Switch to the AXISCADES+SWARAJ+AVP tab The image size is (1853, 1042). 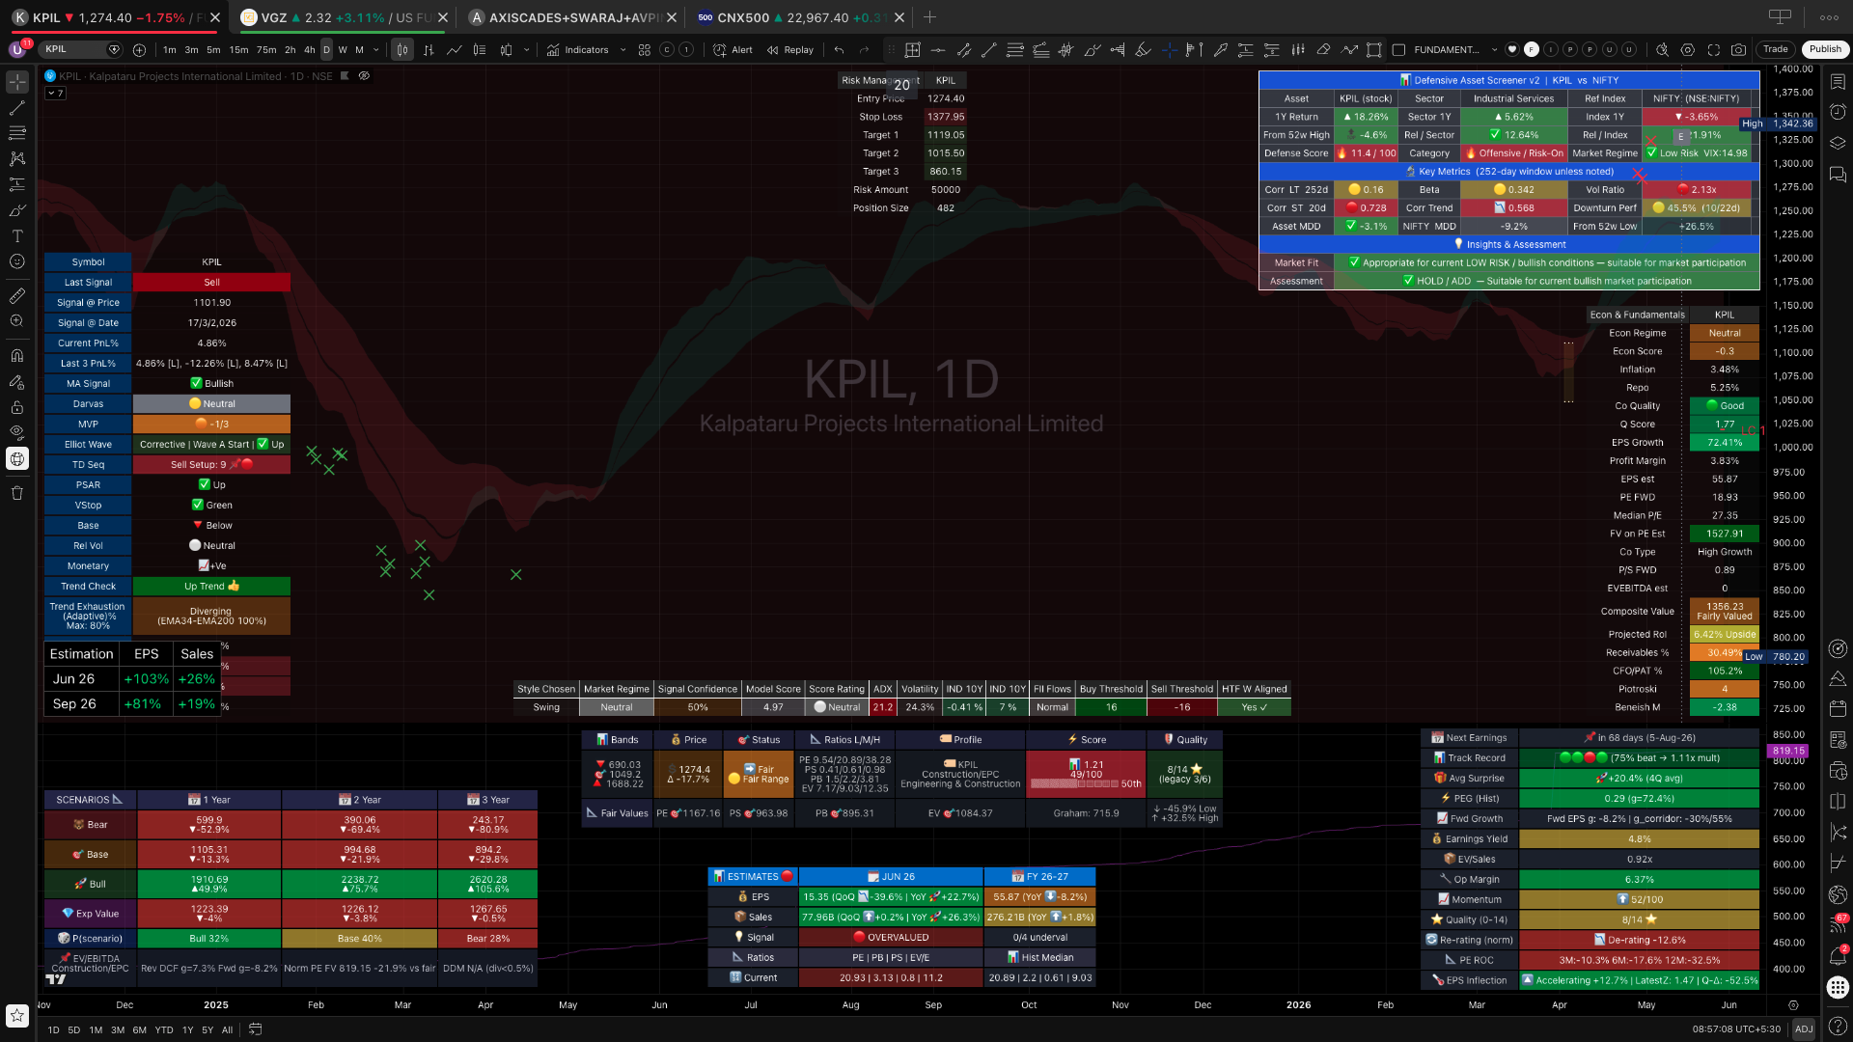[x=572, y=17]
